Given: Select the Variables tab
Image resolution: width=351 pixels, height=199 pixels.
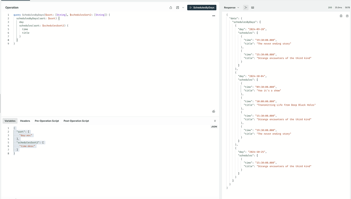Looking at the screenshot, I should click(10, 121).
